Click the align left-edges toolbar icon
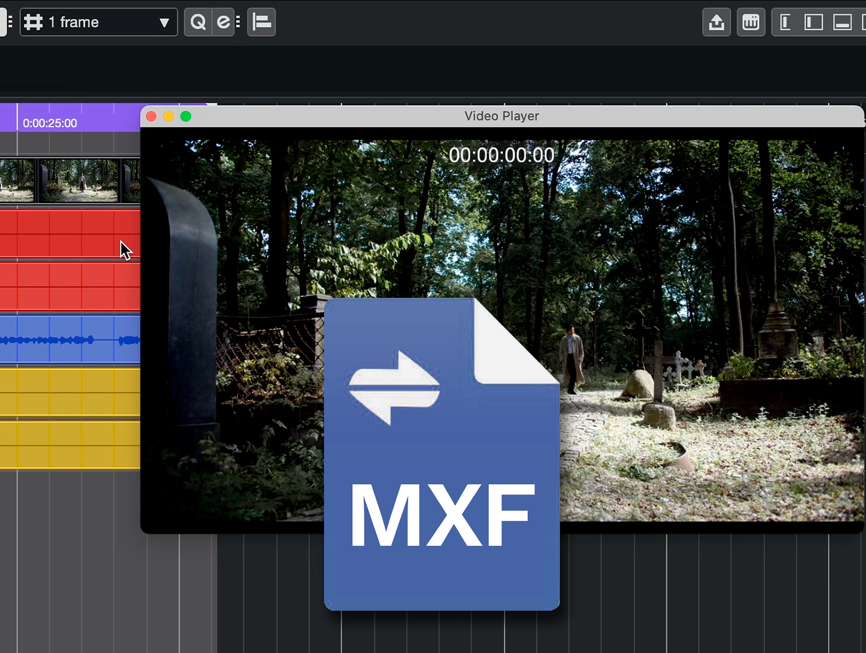The width and height of the screenshot is (866, 653). pos(261,22)
